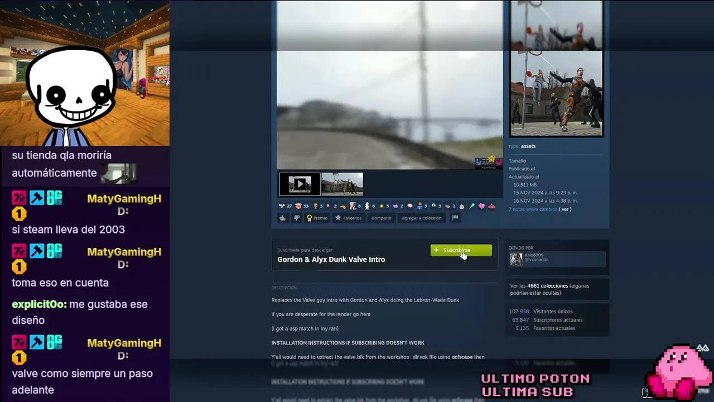Click Agregar a colección
Screen dimensions: 714x402
point(421,218)
